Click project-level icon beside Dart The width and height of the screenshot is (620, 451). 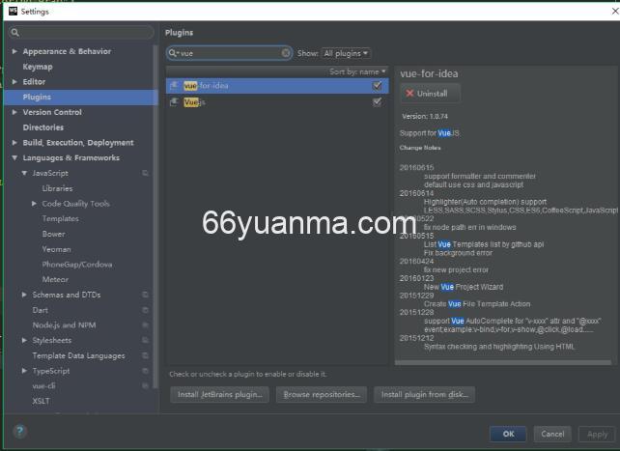click(145, 310)
